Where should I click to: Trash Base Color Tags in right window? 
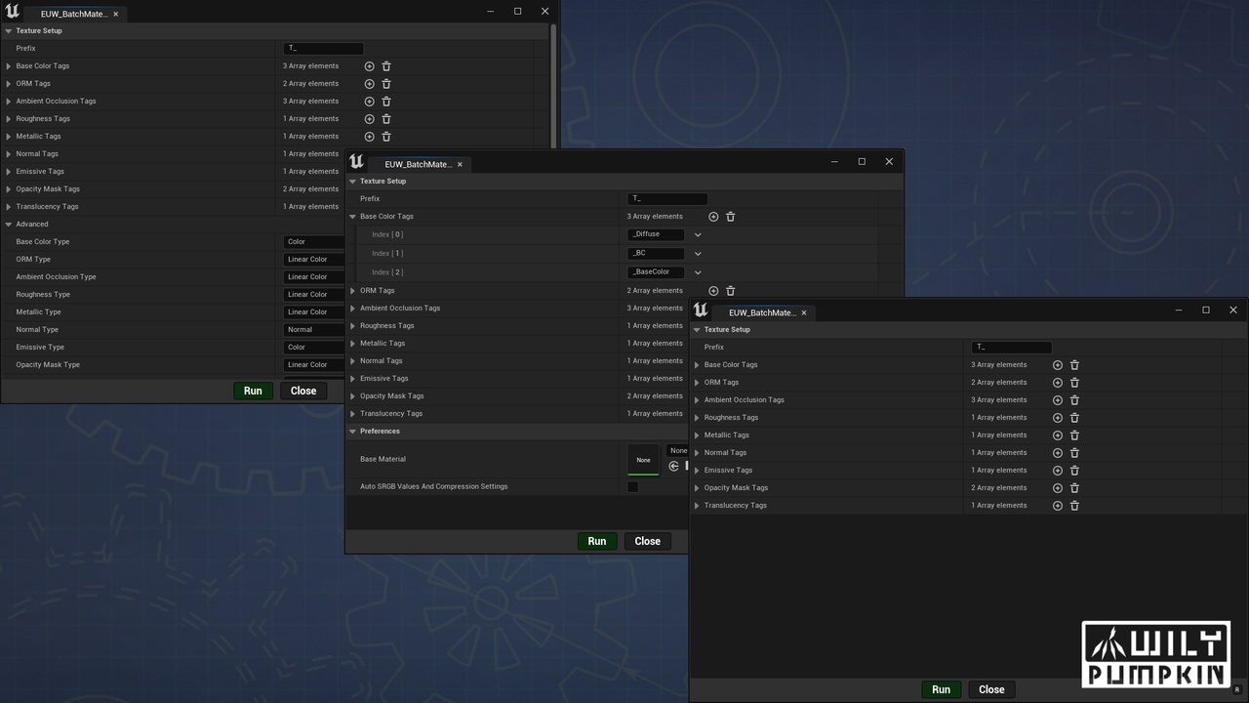point(1075,365)
